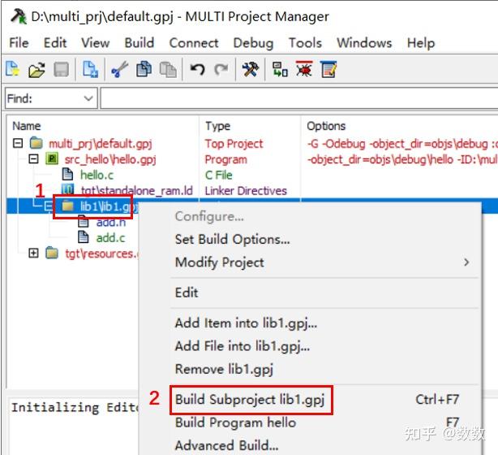
Task: Collapse the multi_prj\default.gpj tree node
Action: point(18,143)
